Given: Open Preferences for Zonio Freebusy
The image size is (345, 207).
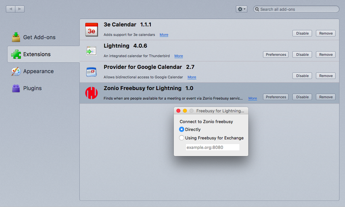Looking at the screenshot, I should pos(276,97).
